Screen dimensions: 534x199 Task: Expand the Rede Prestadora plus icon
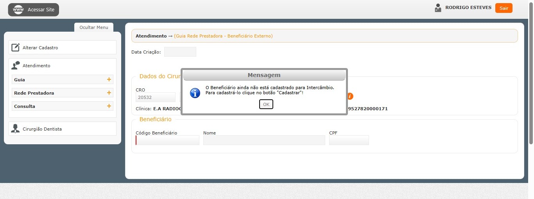click(109, 93)
